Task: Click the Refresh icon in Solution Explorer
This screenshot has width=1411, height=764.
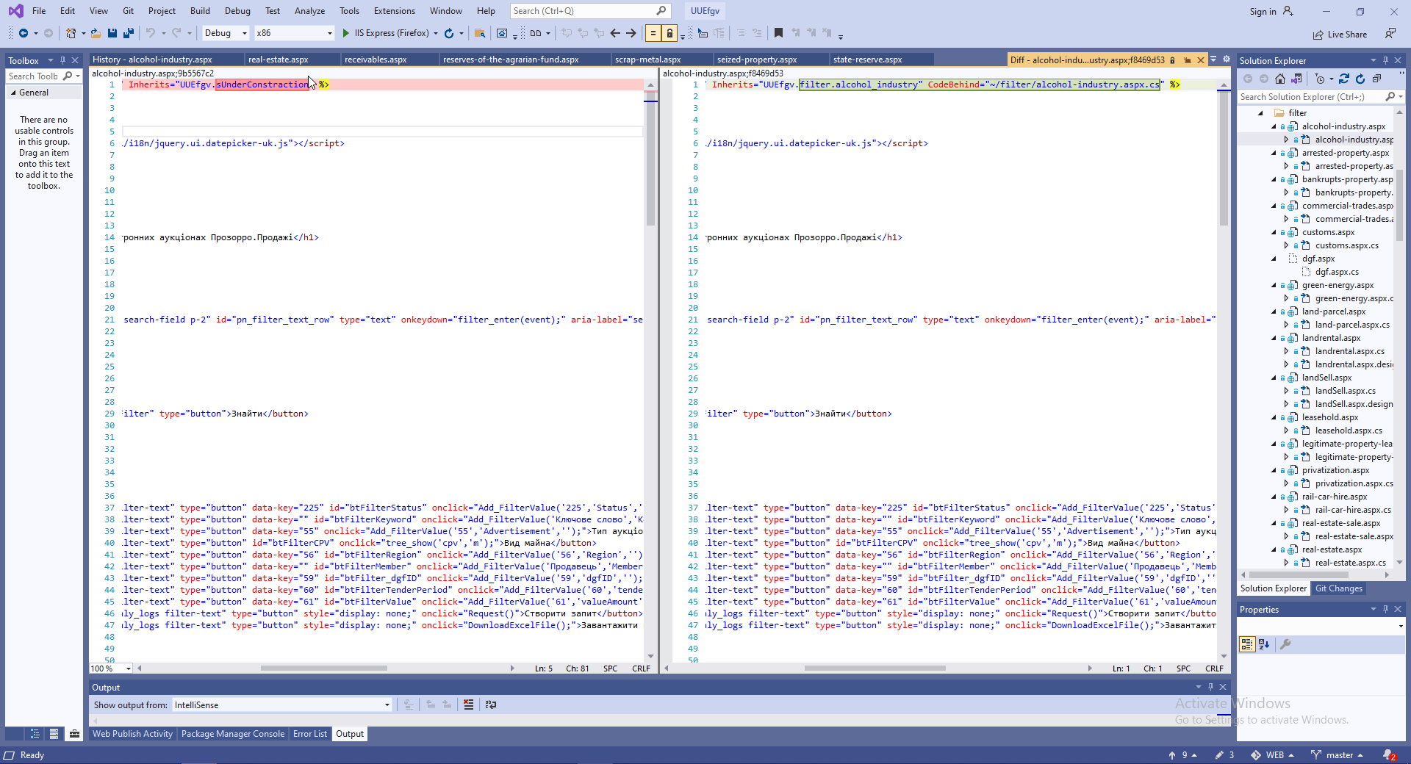Action: [x=1360, y=79]
